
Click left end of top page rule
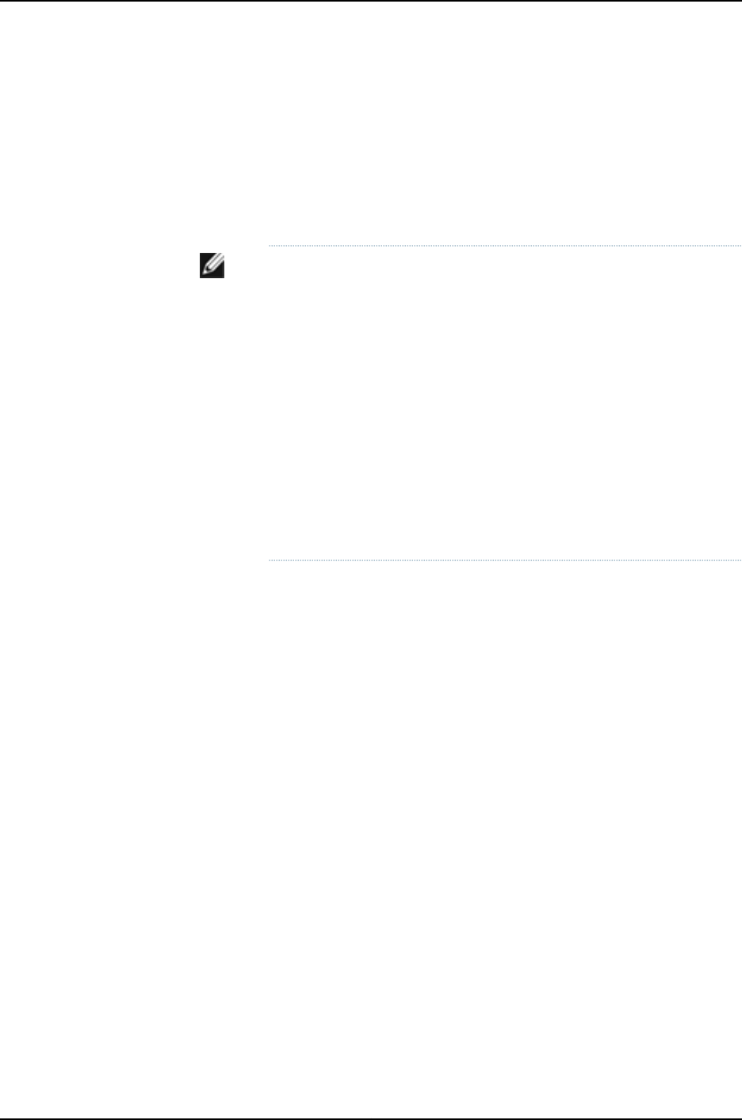pyautogui.click(x=4, y=1)
